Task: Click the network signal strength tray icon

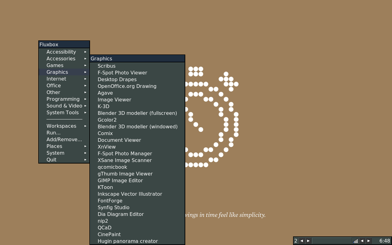Action: tap(355, 241)
